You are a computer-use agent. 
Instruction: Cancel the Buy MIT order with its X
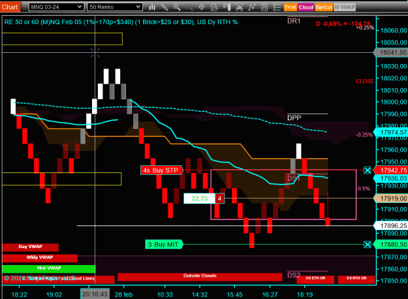367,244
